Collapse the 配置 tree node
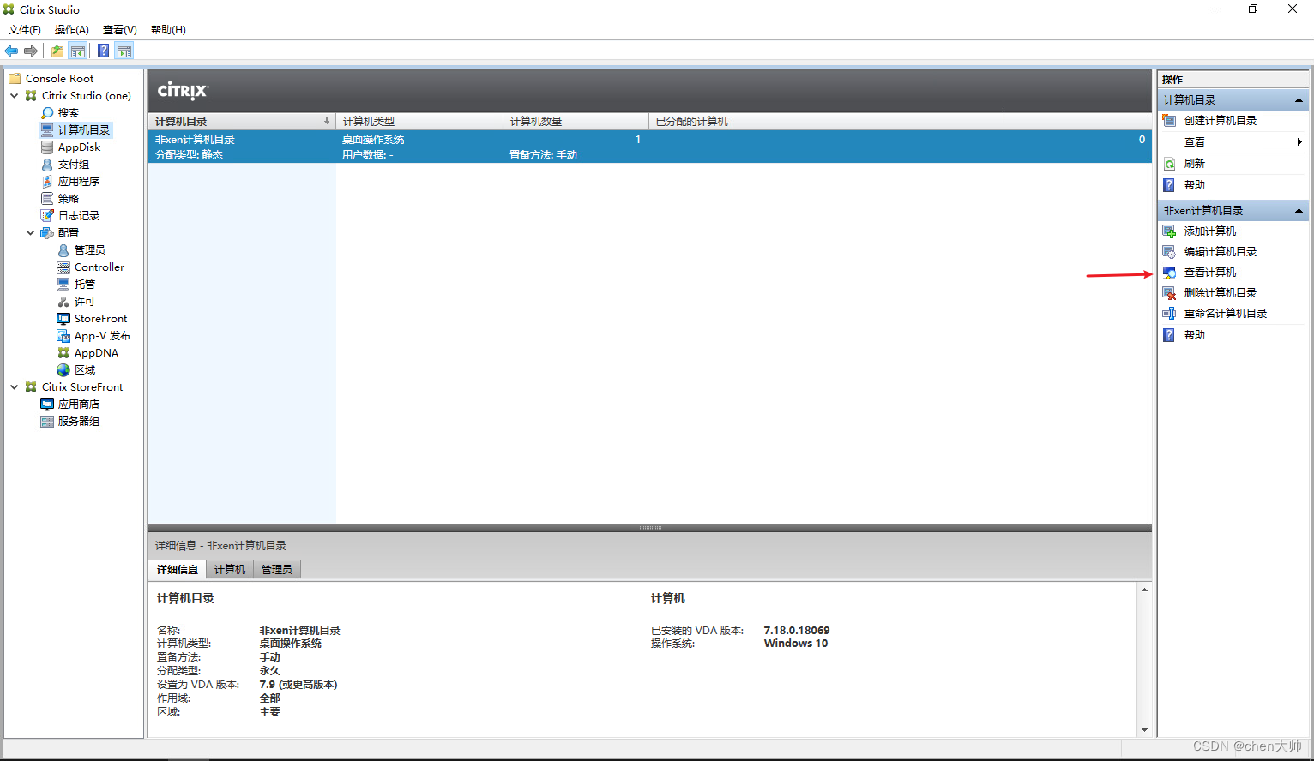1314x761 pixels. click(x=31, y=233)
